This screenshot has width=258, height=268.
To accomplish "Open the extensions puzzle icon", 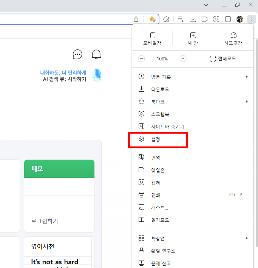I will pyautogui.click(x=166, y=19).
